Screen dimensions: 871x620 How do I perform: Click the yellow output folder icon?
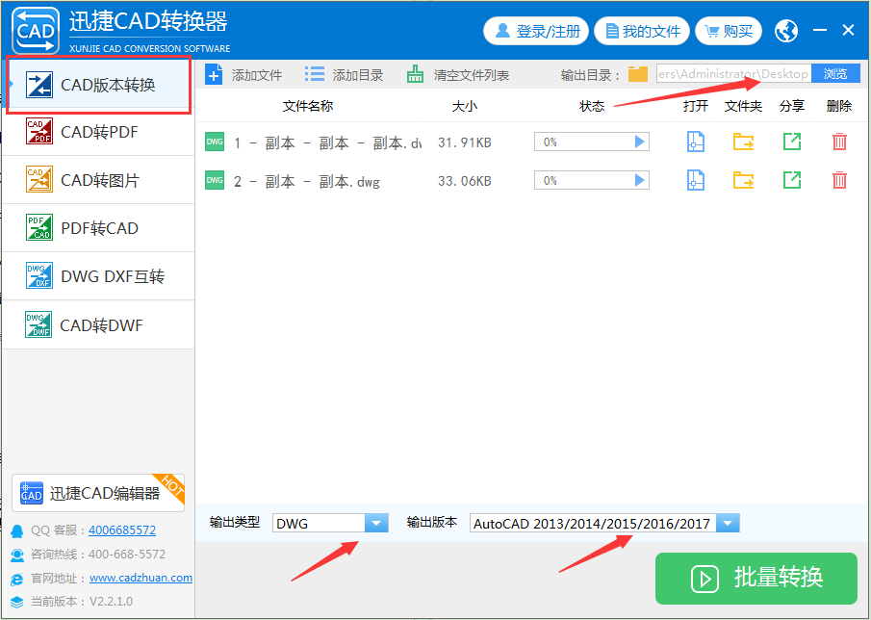point(638,74)
